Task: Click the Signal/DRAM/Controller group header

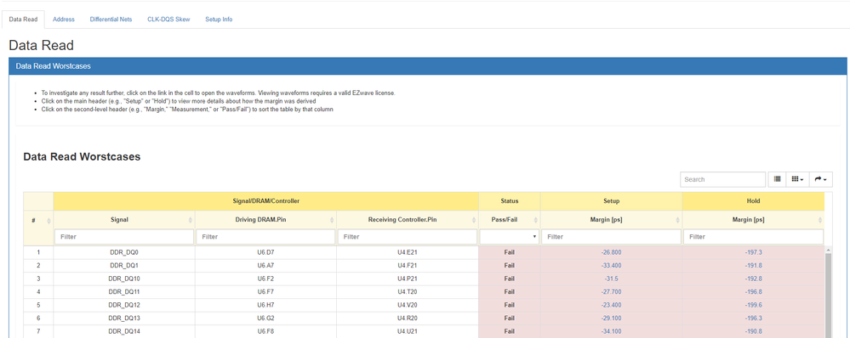Action: [265, 200]
